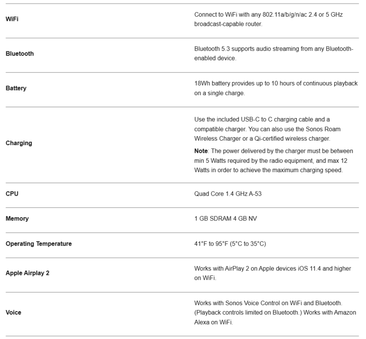Click the Bluetooth row label

pyautogui.click(x=19, y=54)
